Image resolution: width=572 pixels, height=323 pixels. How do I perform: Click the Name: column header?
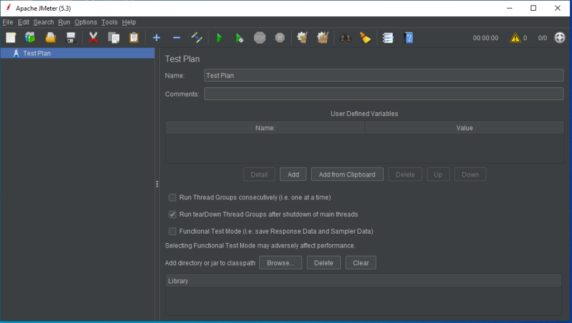tap(265, 128)
